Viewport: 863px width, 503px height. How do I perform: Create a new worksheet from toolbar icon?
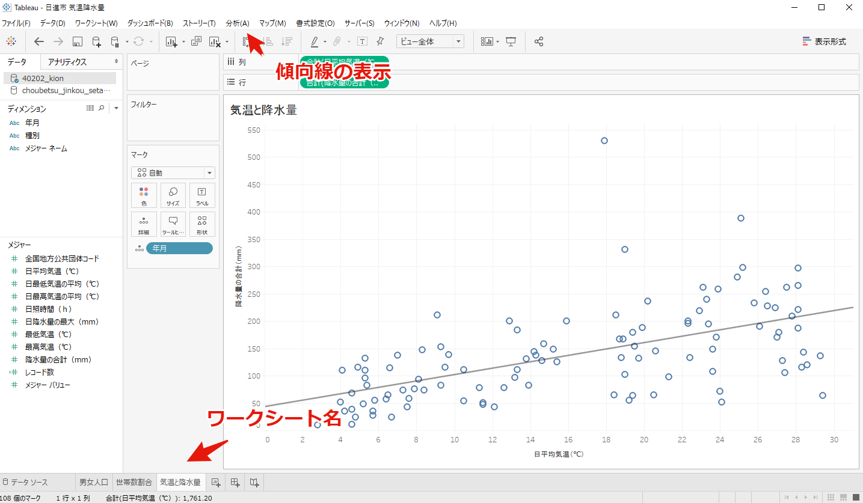[171, 41]
